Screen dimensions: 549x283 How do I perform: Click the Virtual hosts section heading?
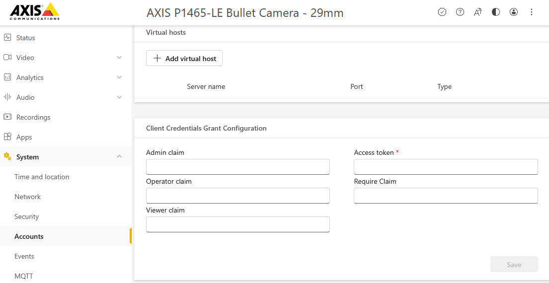[165, 33]
